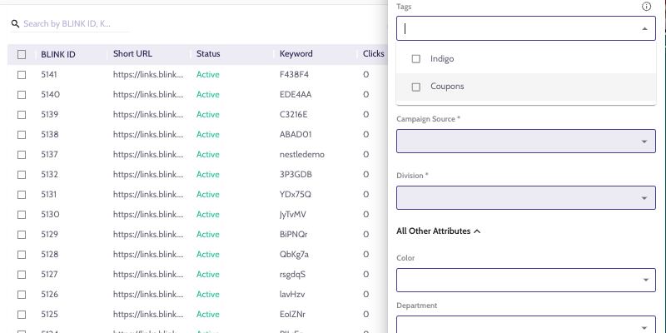
Task: Tick the Indigo tag checkbox
Action: click(x=416, y=59)
